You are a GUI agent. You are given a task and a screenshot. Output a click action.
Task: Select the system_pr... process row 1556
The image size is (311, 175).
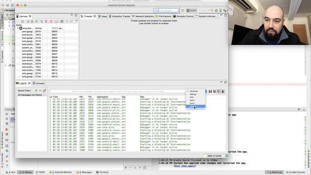click(47, 48)
